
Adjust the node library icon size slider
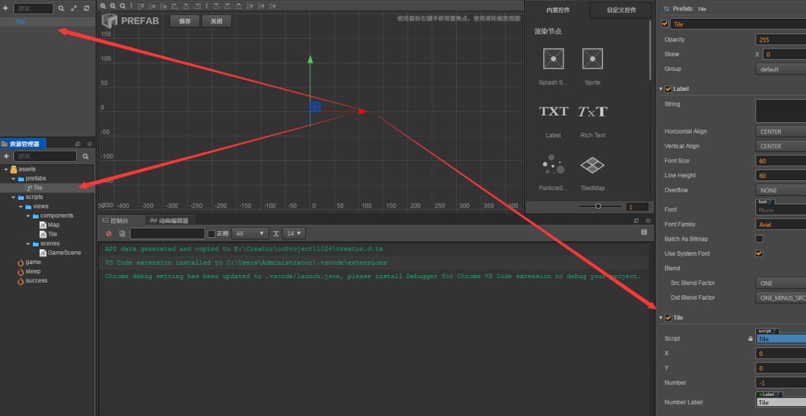point(598,207)
